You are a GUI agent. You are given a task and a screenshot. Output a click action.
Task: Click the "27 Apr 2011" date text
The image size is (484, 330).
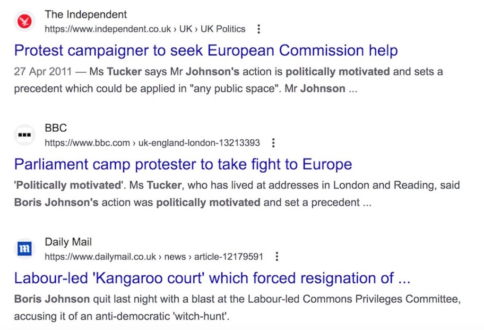coord(43,72)
